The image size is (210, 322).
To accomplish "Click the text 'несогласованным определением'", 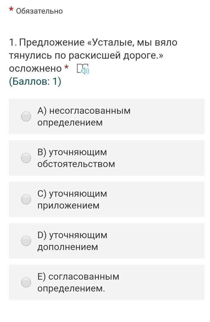I will (x=84, y=116).
